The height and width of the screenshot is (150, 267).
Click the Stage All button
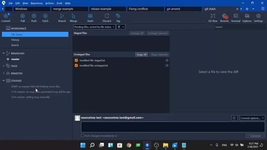coord(141,55)
